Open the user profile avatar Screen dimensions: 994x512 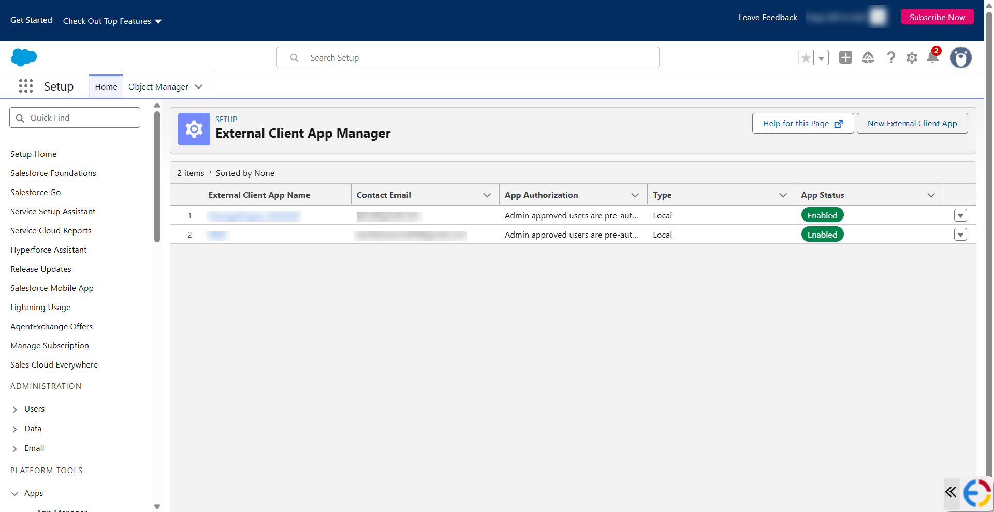tap(961, 57)
